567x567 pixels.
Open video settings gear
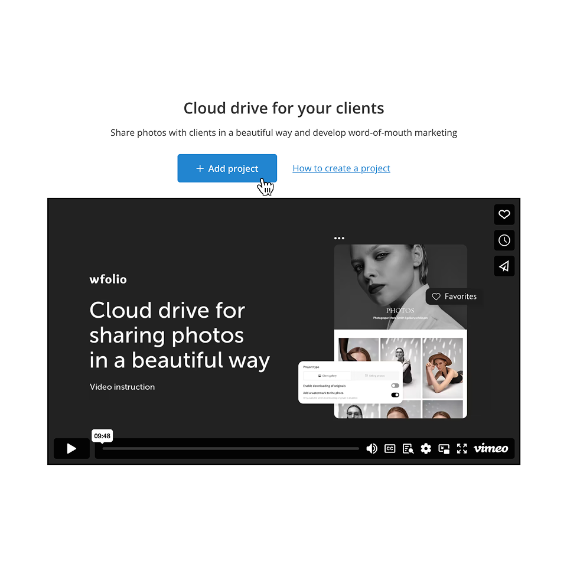tap(426, 449)
